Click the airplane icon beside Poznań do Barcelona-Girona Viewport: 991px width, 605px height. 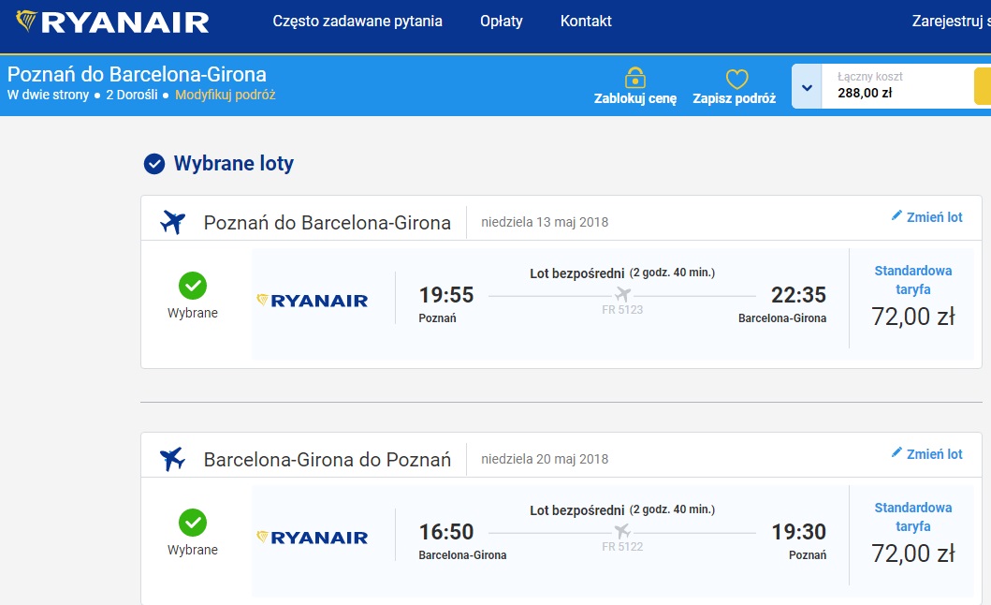point(172,222)
